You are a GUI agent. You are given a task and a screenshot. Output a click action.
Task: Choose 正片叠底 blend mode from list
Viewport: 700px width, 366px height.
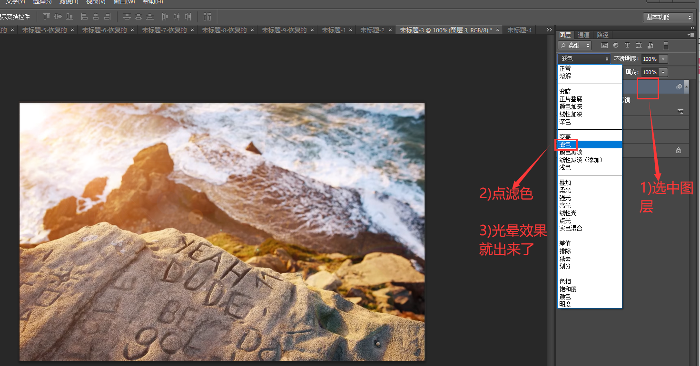click(x=590, y=99)
